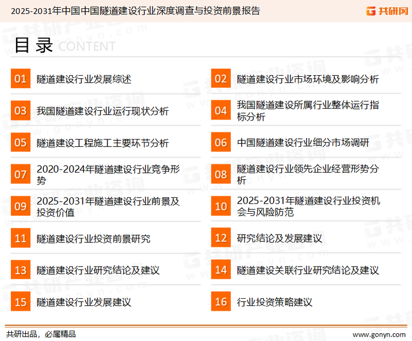Click the orange 15 number box
The image size is (412, 341).
point(20,302)
